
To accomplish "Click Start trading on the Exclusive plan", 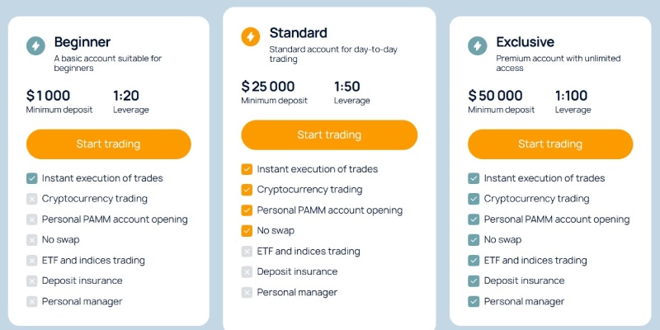I will pyautogui.click(x=550, y=144).
